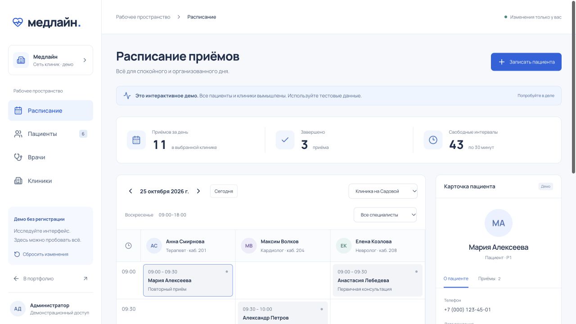Click the МА patient avatar
This screenshot has width=576, height=324.
[499, 223]
